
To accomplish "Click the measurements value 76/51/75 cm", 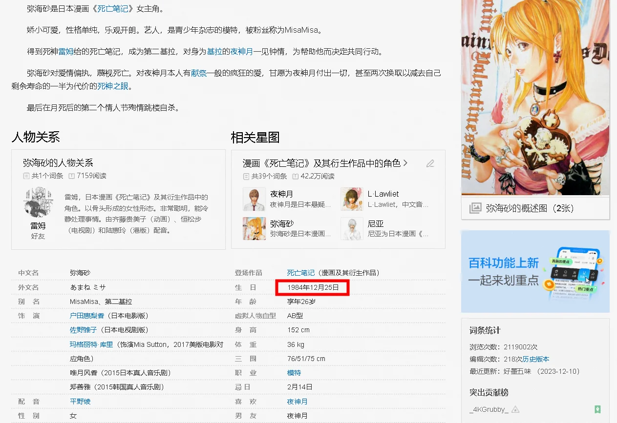I will (x=306, y=359).
